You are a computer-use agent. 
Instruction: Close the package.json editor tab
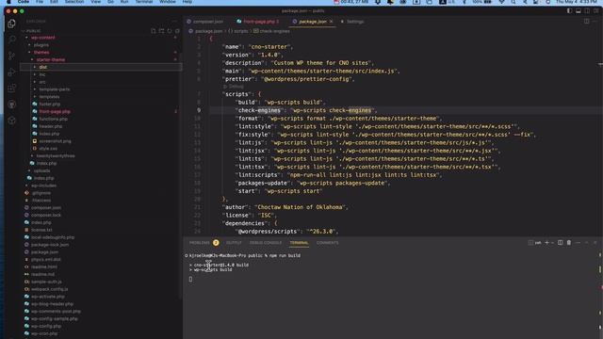(x=331, y=22)
